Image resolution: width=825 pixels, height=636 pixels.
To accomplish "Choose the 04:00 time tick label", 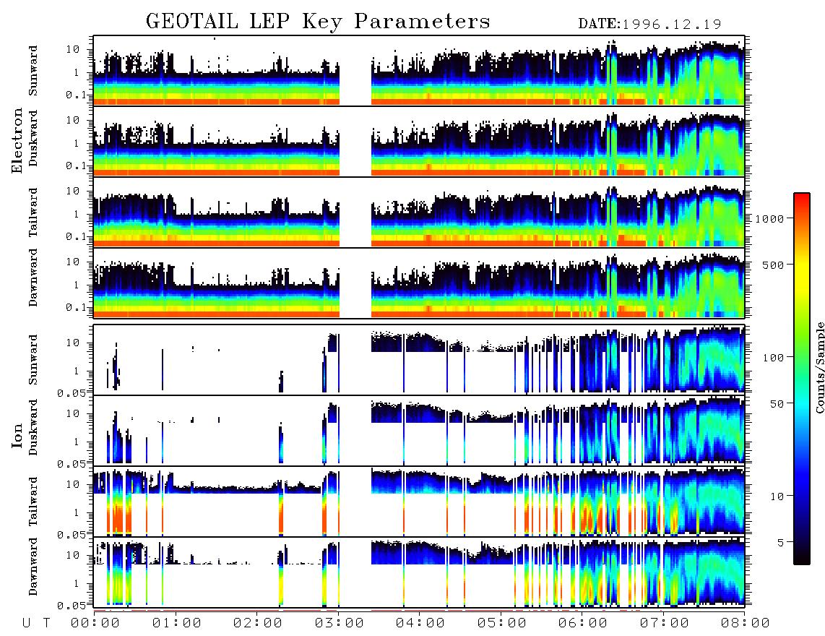I will click(420, 624).
